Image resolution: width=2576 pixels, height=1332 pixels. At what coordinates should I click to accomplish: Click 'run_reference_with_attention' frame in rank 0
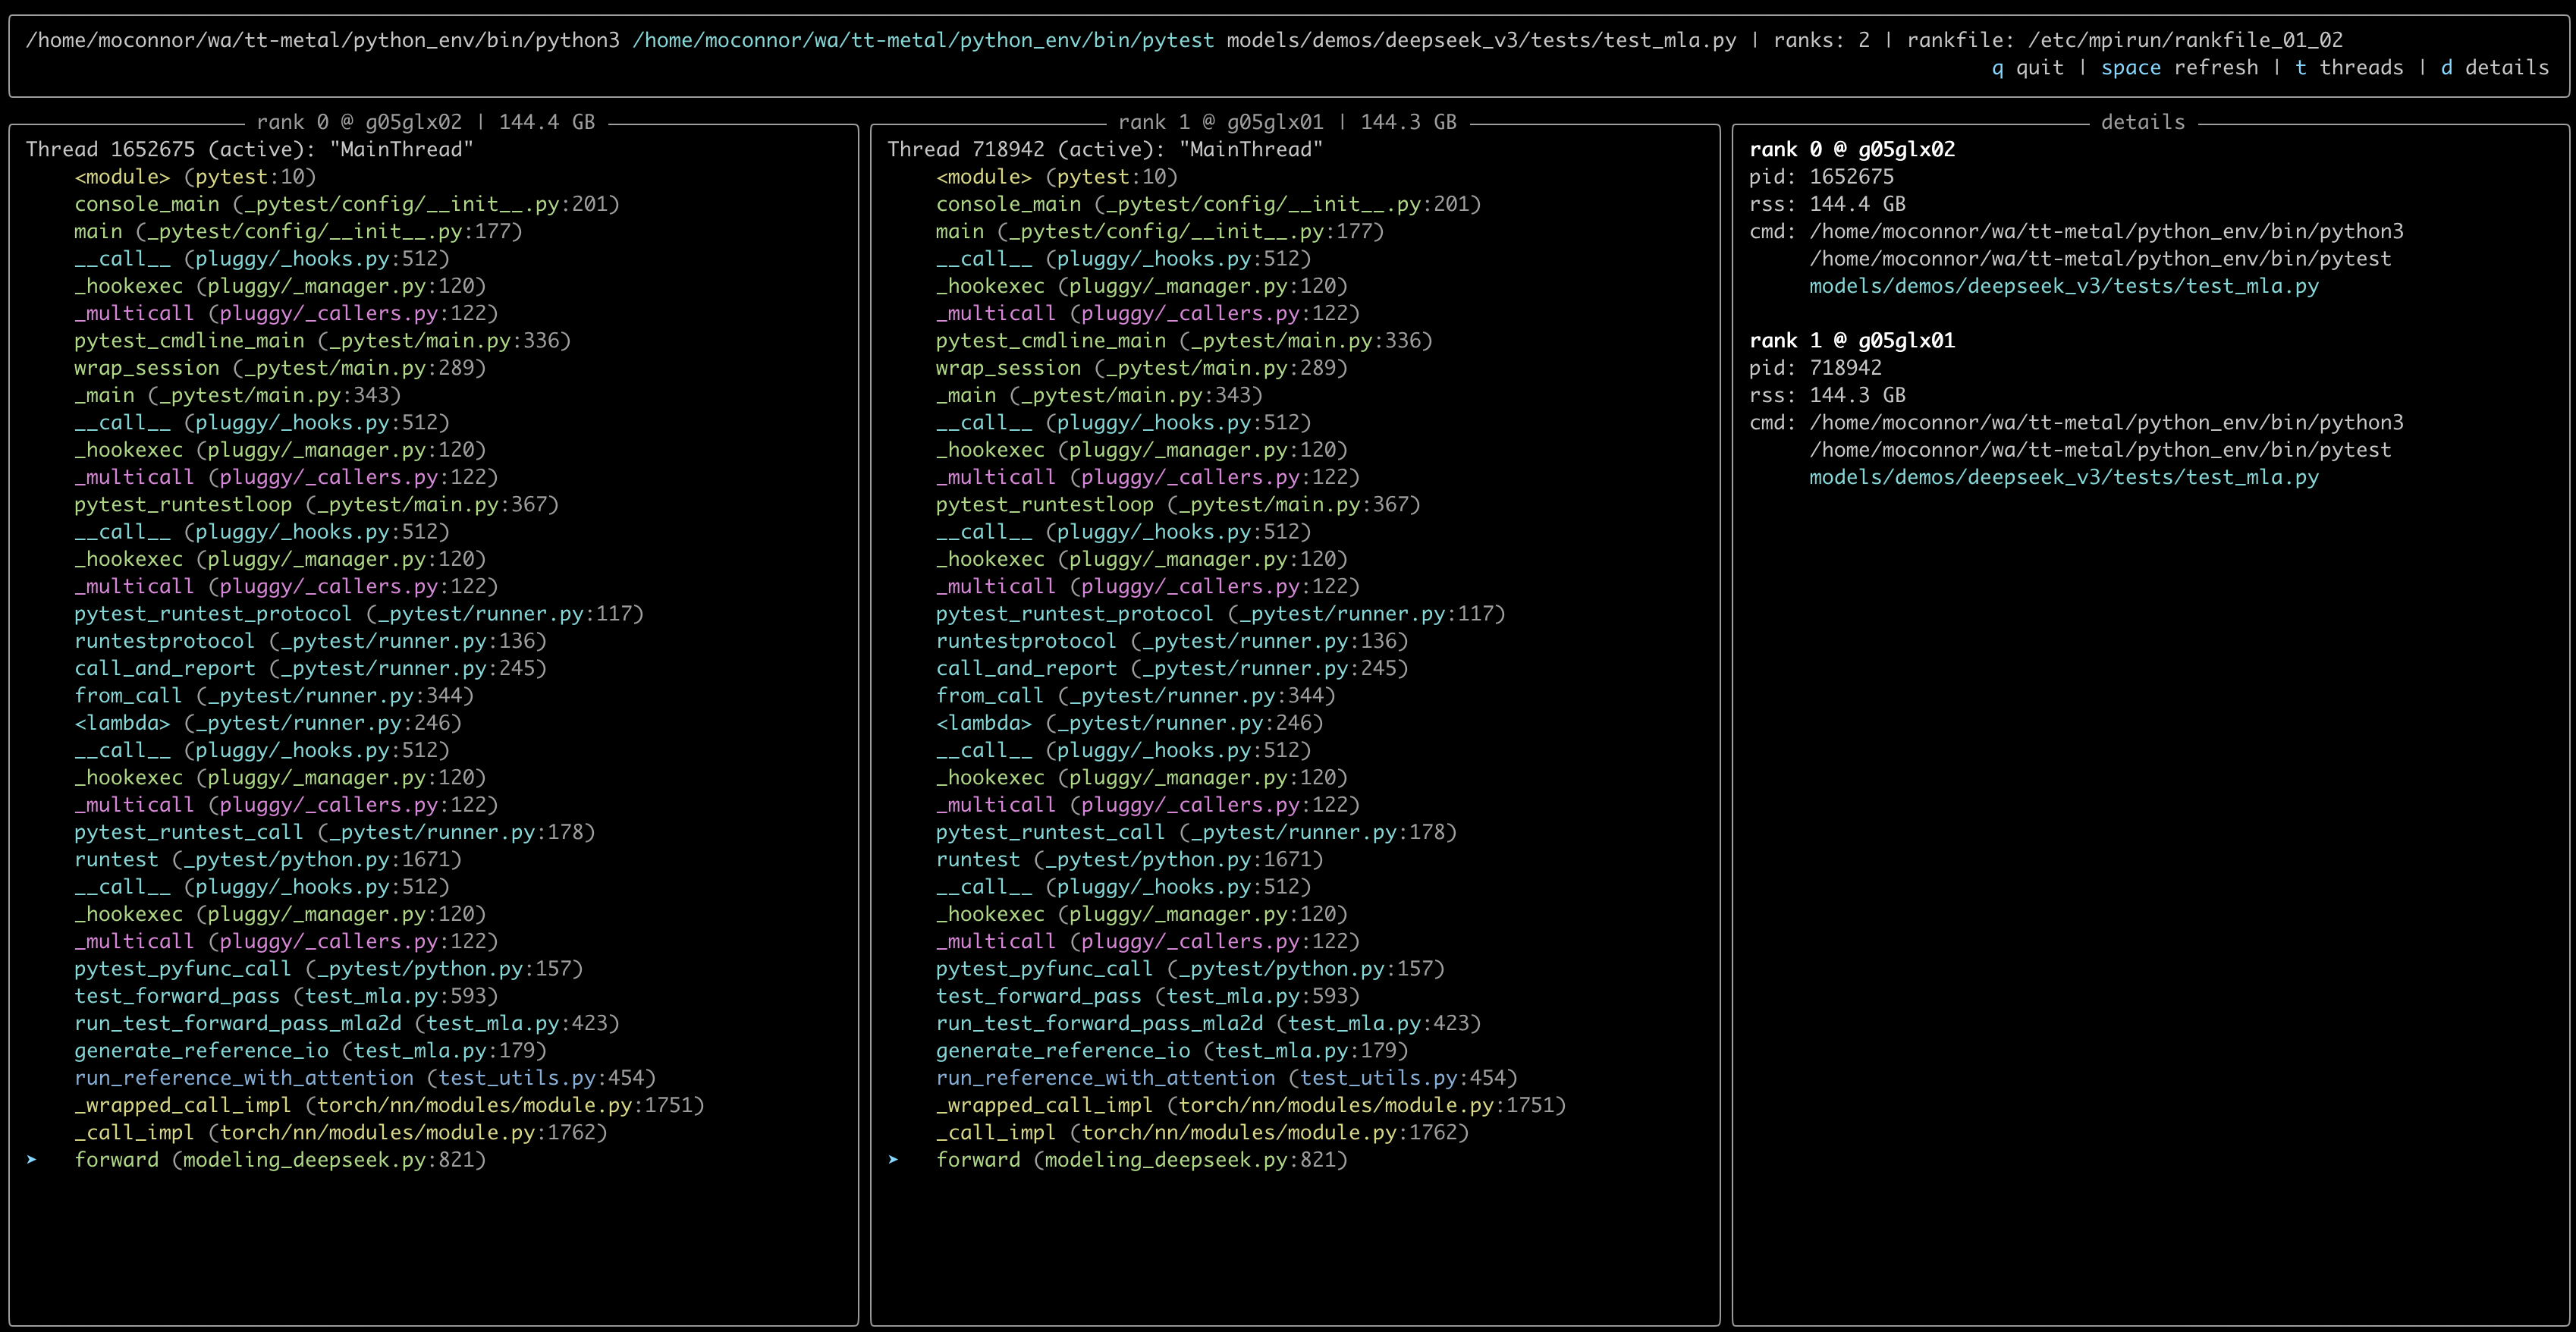365,1078
